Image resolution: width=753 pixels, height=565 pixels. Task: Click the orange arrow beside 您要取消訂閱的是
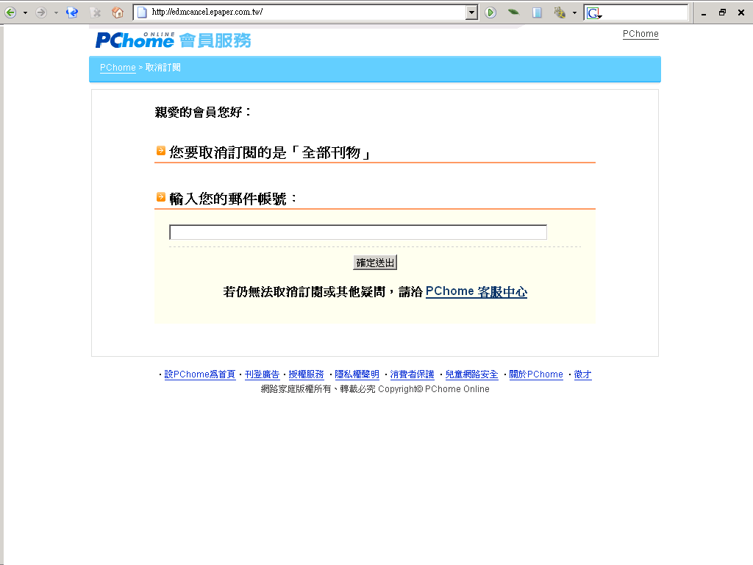point(161,151)
